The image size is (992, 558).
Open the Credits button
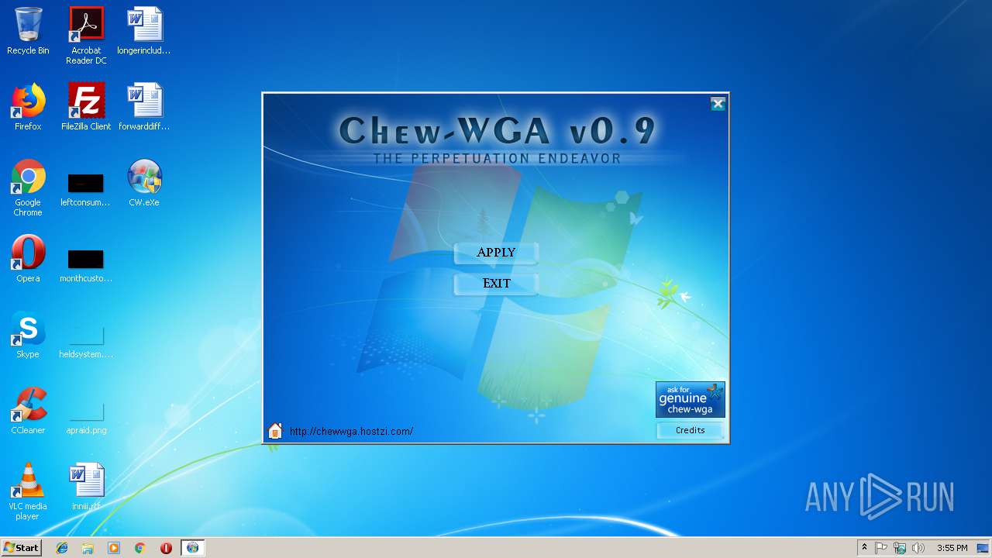(690, 430)
